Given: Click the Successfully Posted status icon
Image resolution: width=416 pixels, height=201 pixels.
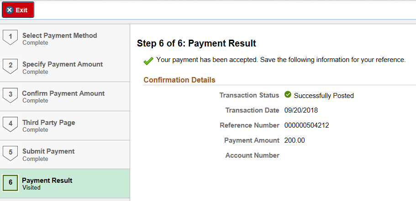Looking at the screenshot, I should tap(288, 95).
